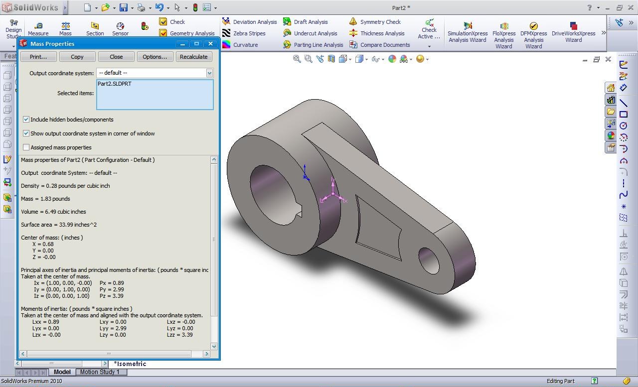The width and height of the screenshot is (638, 387).
Task: Open the Section Properties tool
Action: (x=95, y=29)
